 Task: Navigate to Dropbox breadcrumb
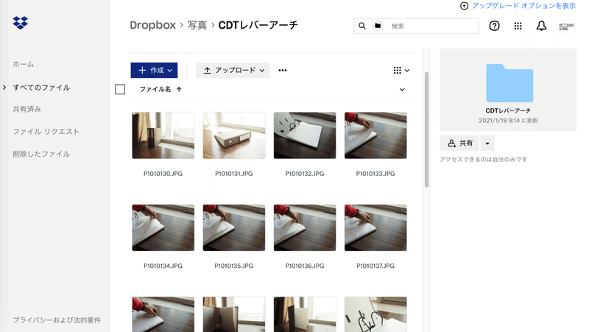152,25
